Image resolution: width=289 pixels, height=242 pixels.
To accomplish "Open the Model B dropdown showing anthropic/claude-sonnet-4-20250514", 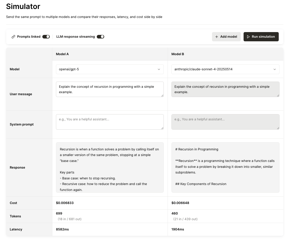I will click(x=225, y=69).
